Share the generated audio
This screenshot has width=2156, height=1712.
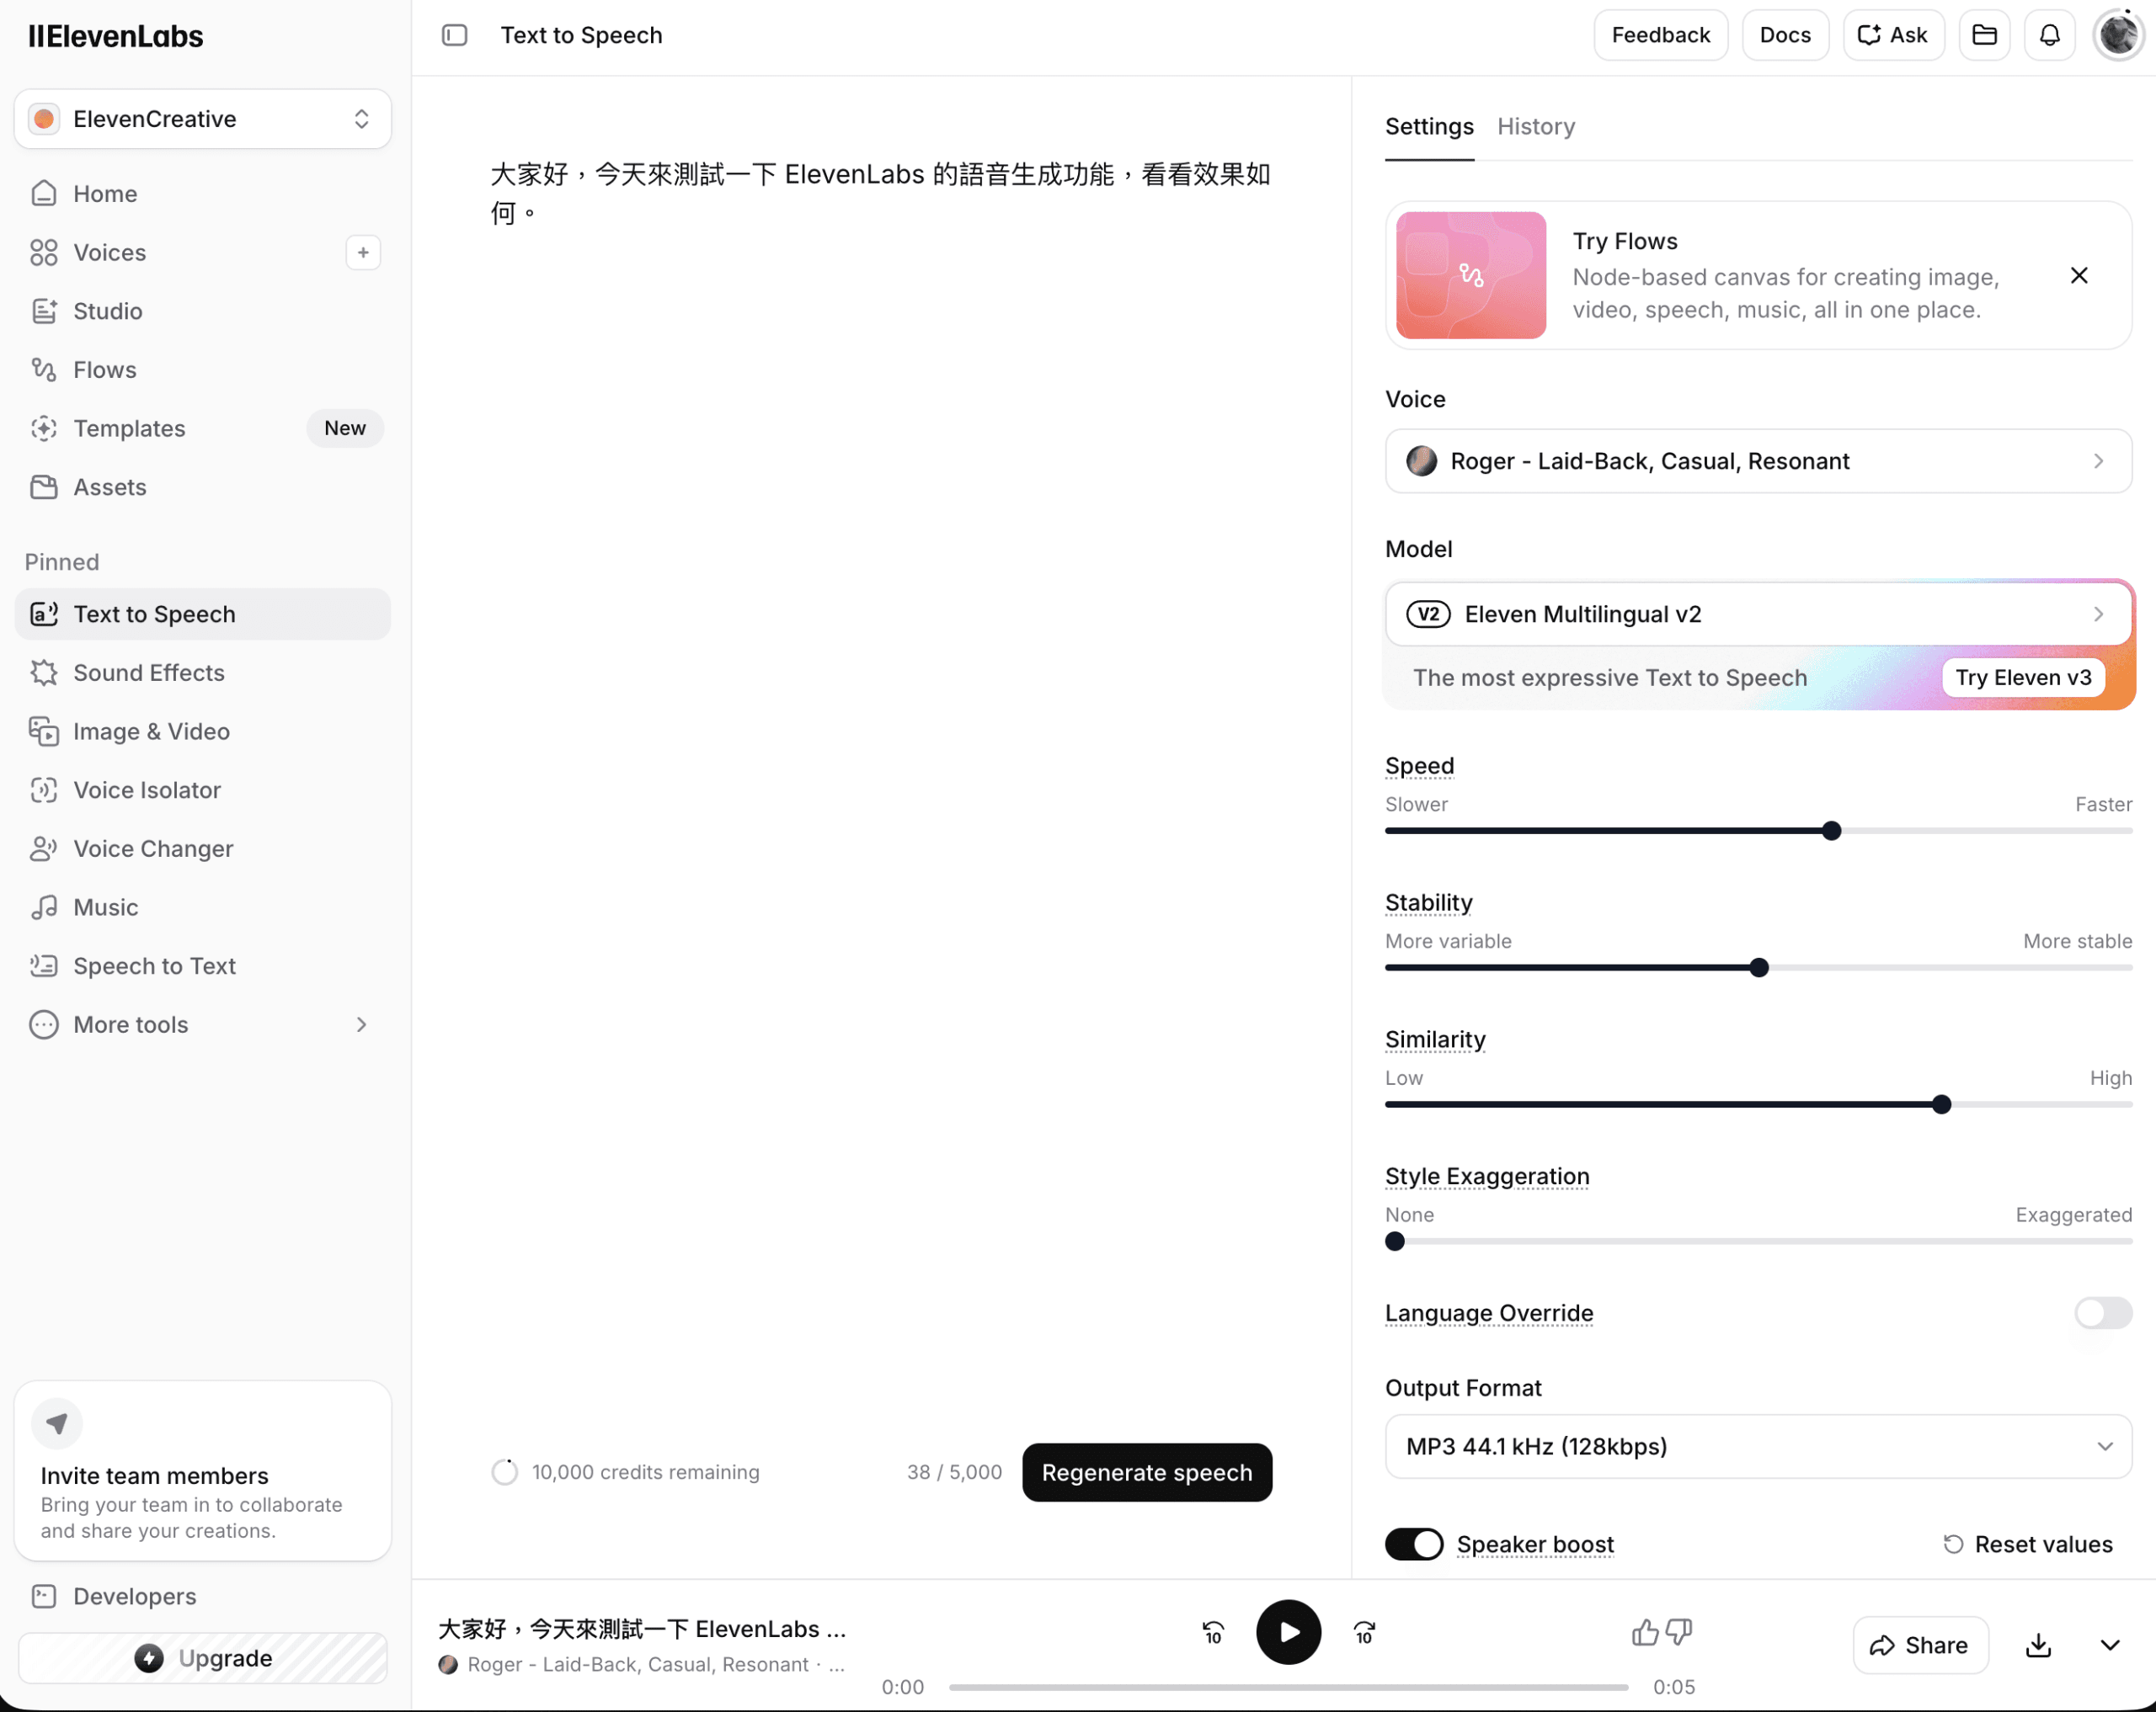(1919, 1645)
